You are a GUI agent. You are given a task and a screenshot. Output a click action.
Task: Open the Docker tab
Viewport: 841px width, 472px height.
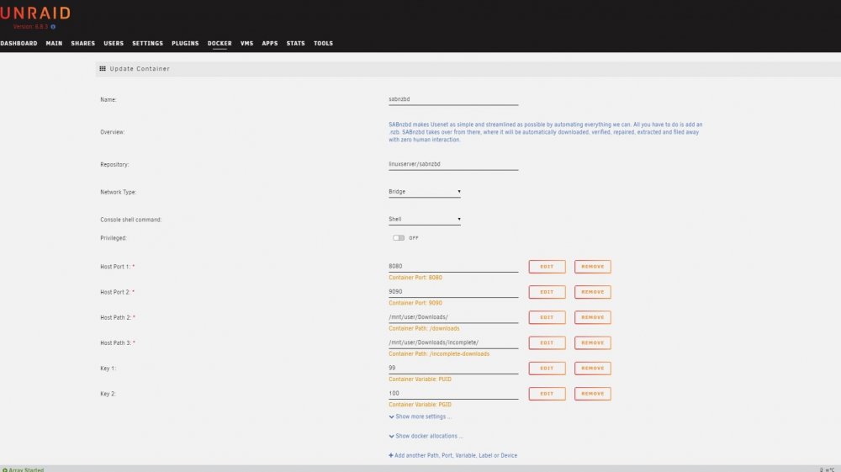[220, 44]
